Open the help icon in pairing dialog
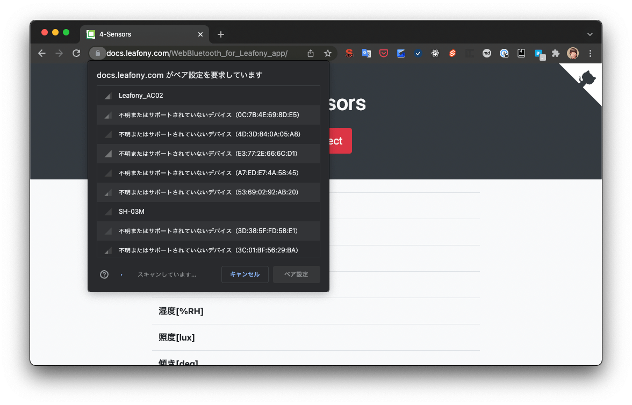The height and width of the screenshot is (405, 632). (x=104, y=274)
